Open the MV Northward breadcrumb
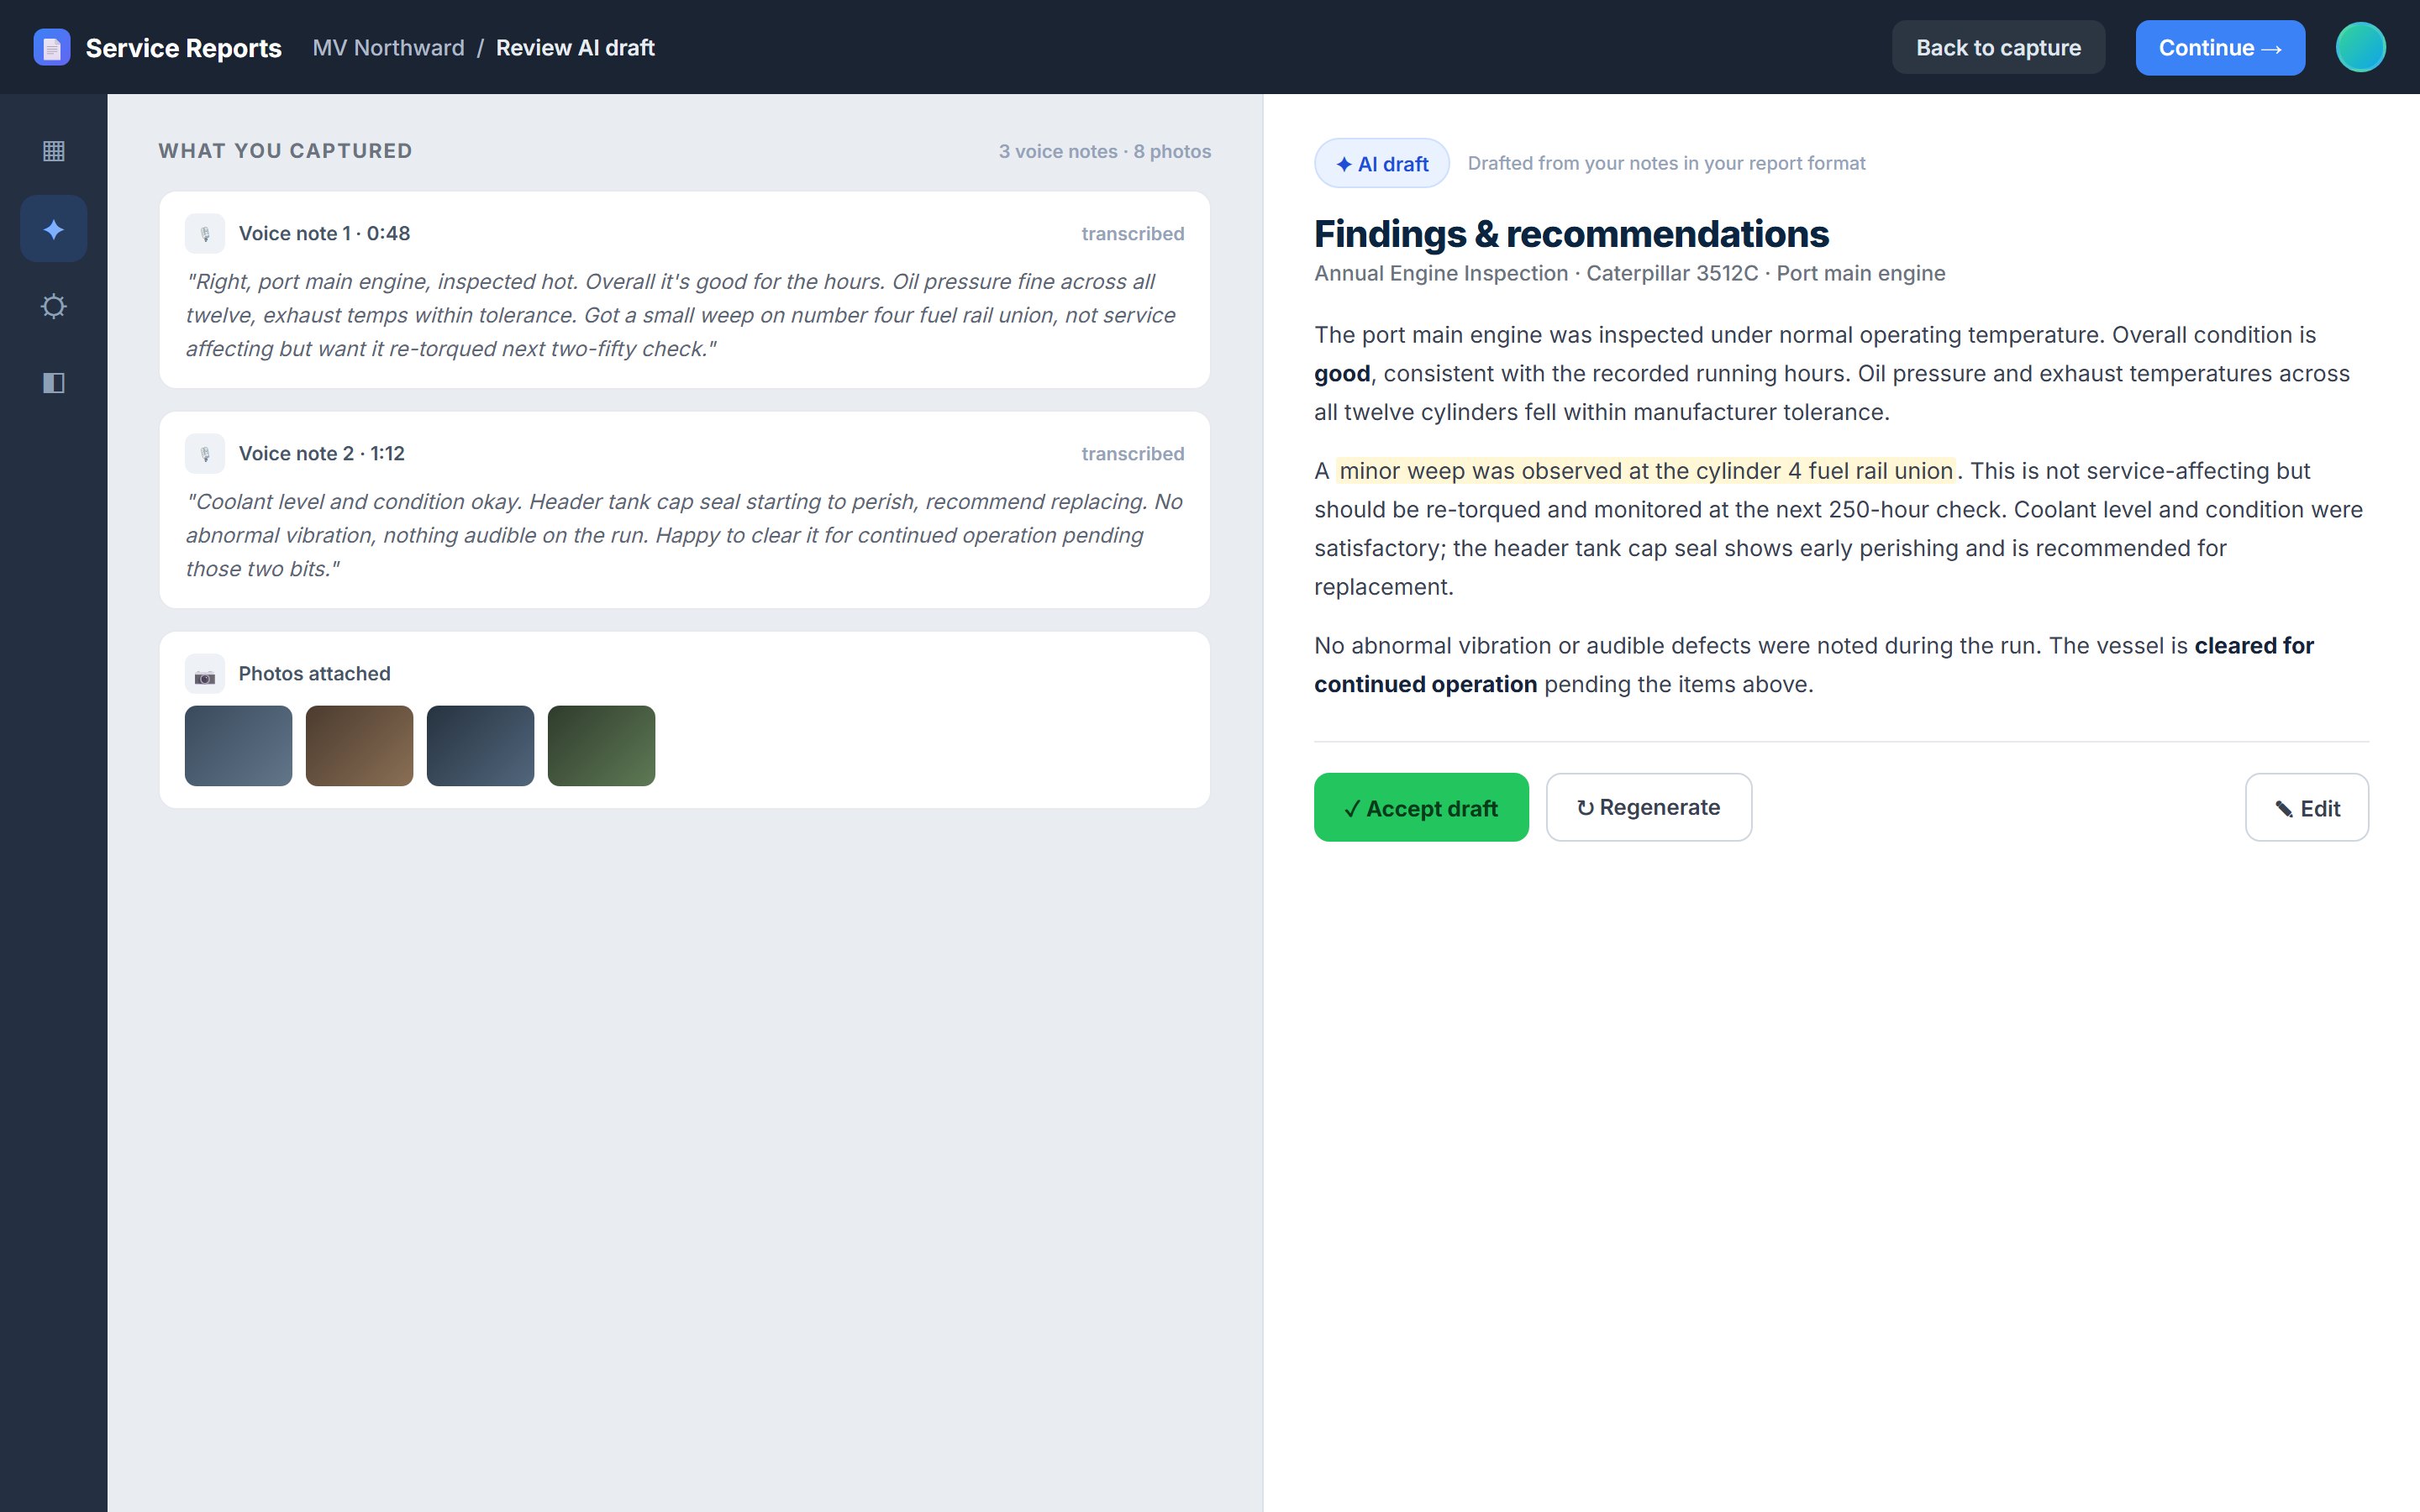 pos(388,48)
